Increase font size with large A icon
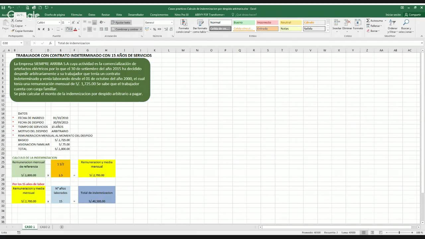The height and width of the screenshot is (239, 425). (73, 23)
